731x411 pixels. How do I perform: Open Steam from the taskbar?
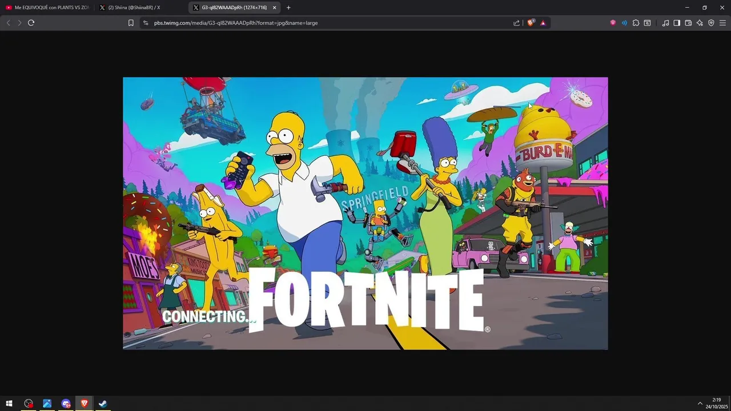(x=103, y=404)
